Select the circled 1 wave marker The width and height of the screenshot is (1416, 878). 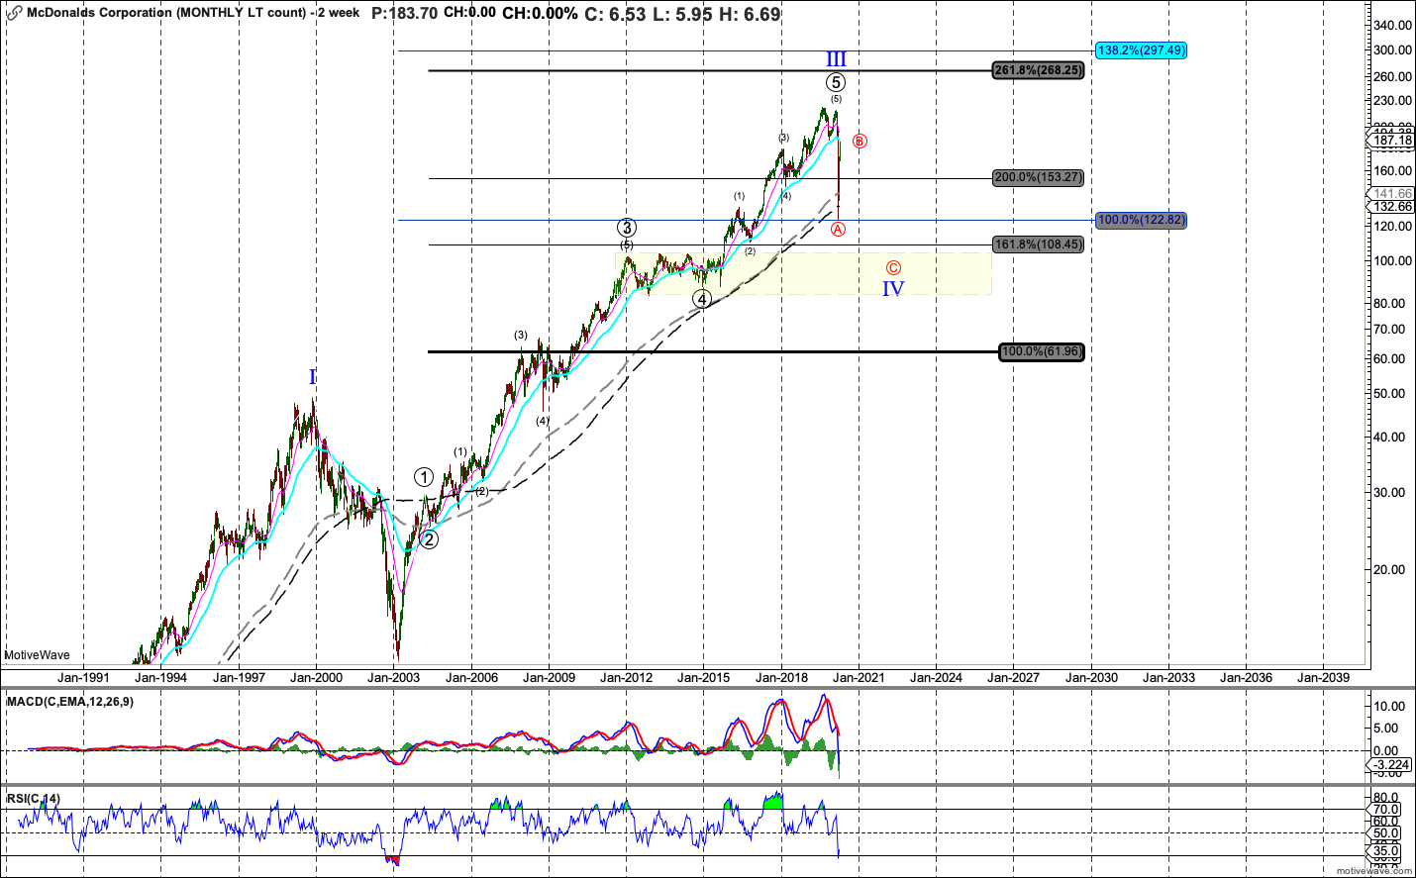click(424, 477)
